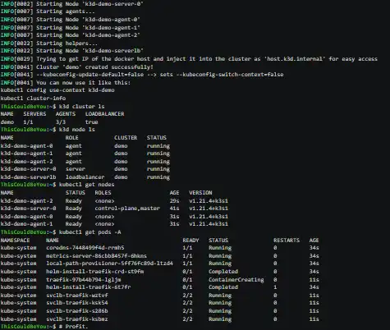Click 'k3d-demo-agent-2' in node ls table
The image size is (390, 330).
pyautogui.click(x=26, y=162)
